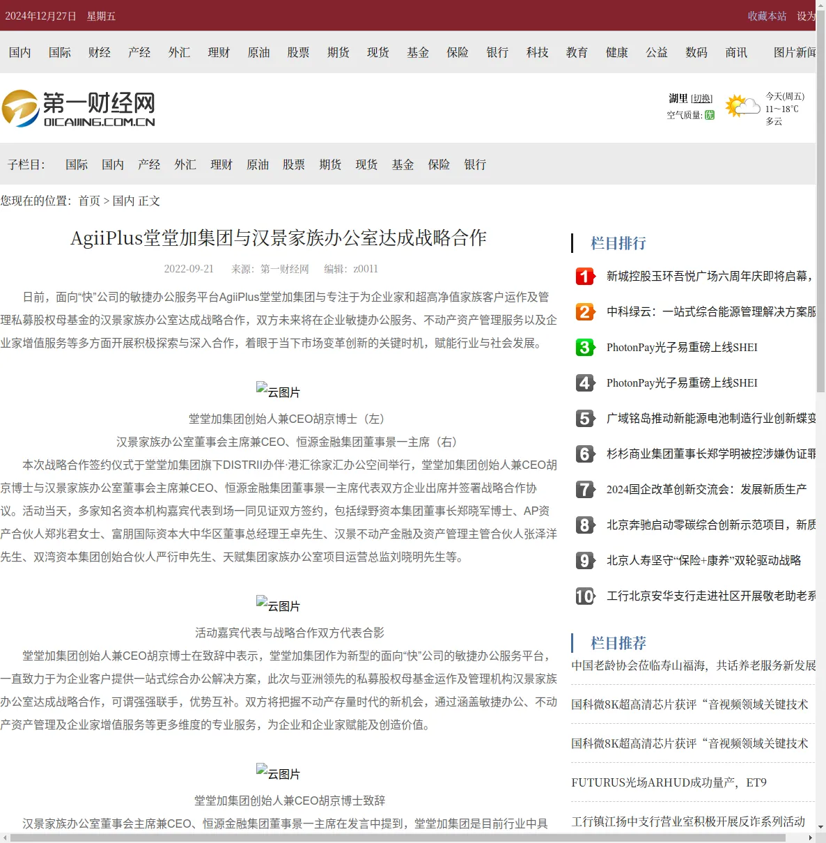Open 图片新闻 in the main navigation

pos(795,52)
